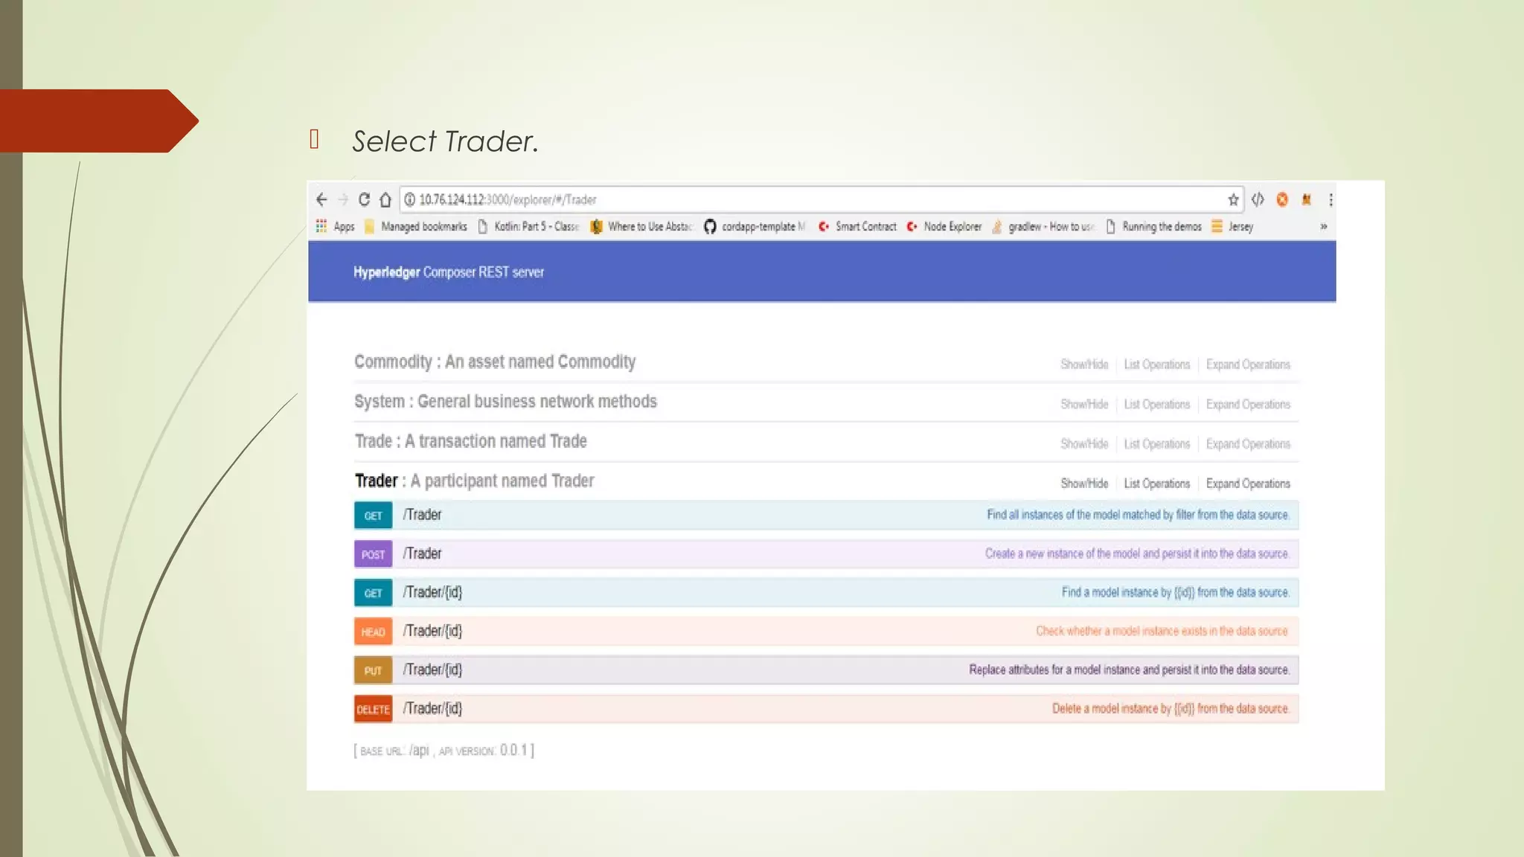This screenshot has height=857, width=1524.
Task: Click the DELETE badge for /Trader/{id}
Action: [x=373, y=709]
